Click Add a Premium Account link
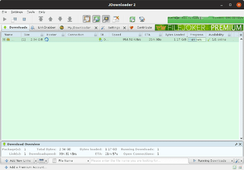244x170 pixels. [x=26, y=167]
